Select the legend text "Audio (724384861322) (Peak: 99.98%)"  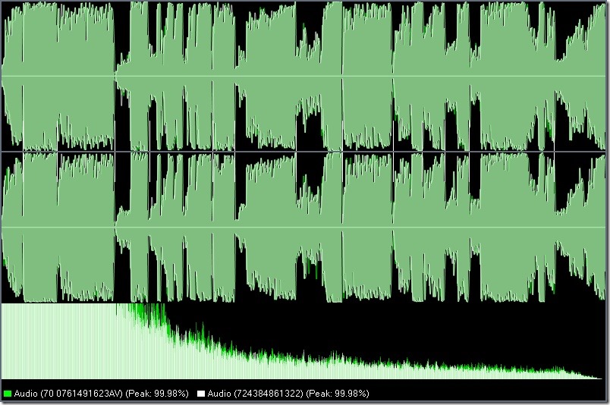tap(288, 394)
